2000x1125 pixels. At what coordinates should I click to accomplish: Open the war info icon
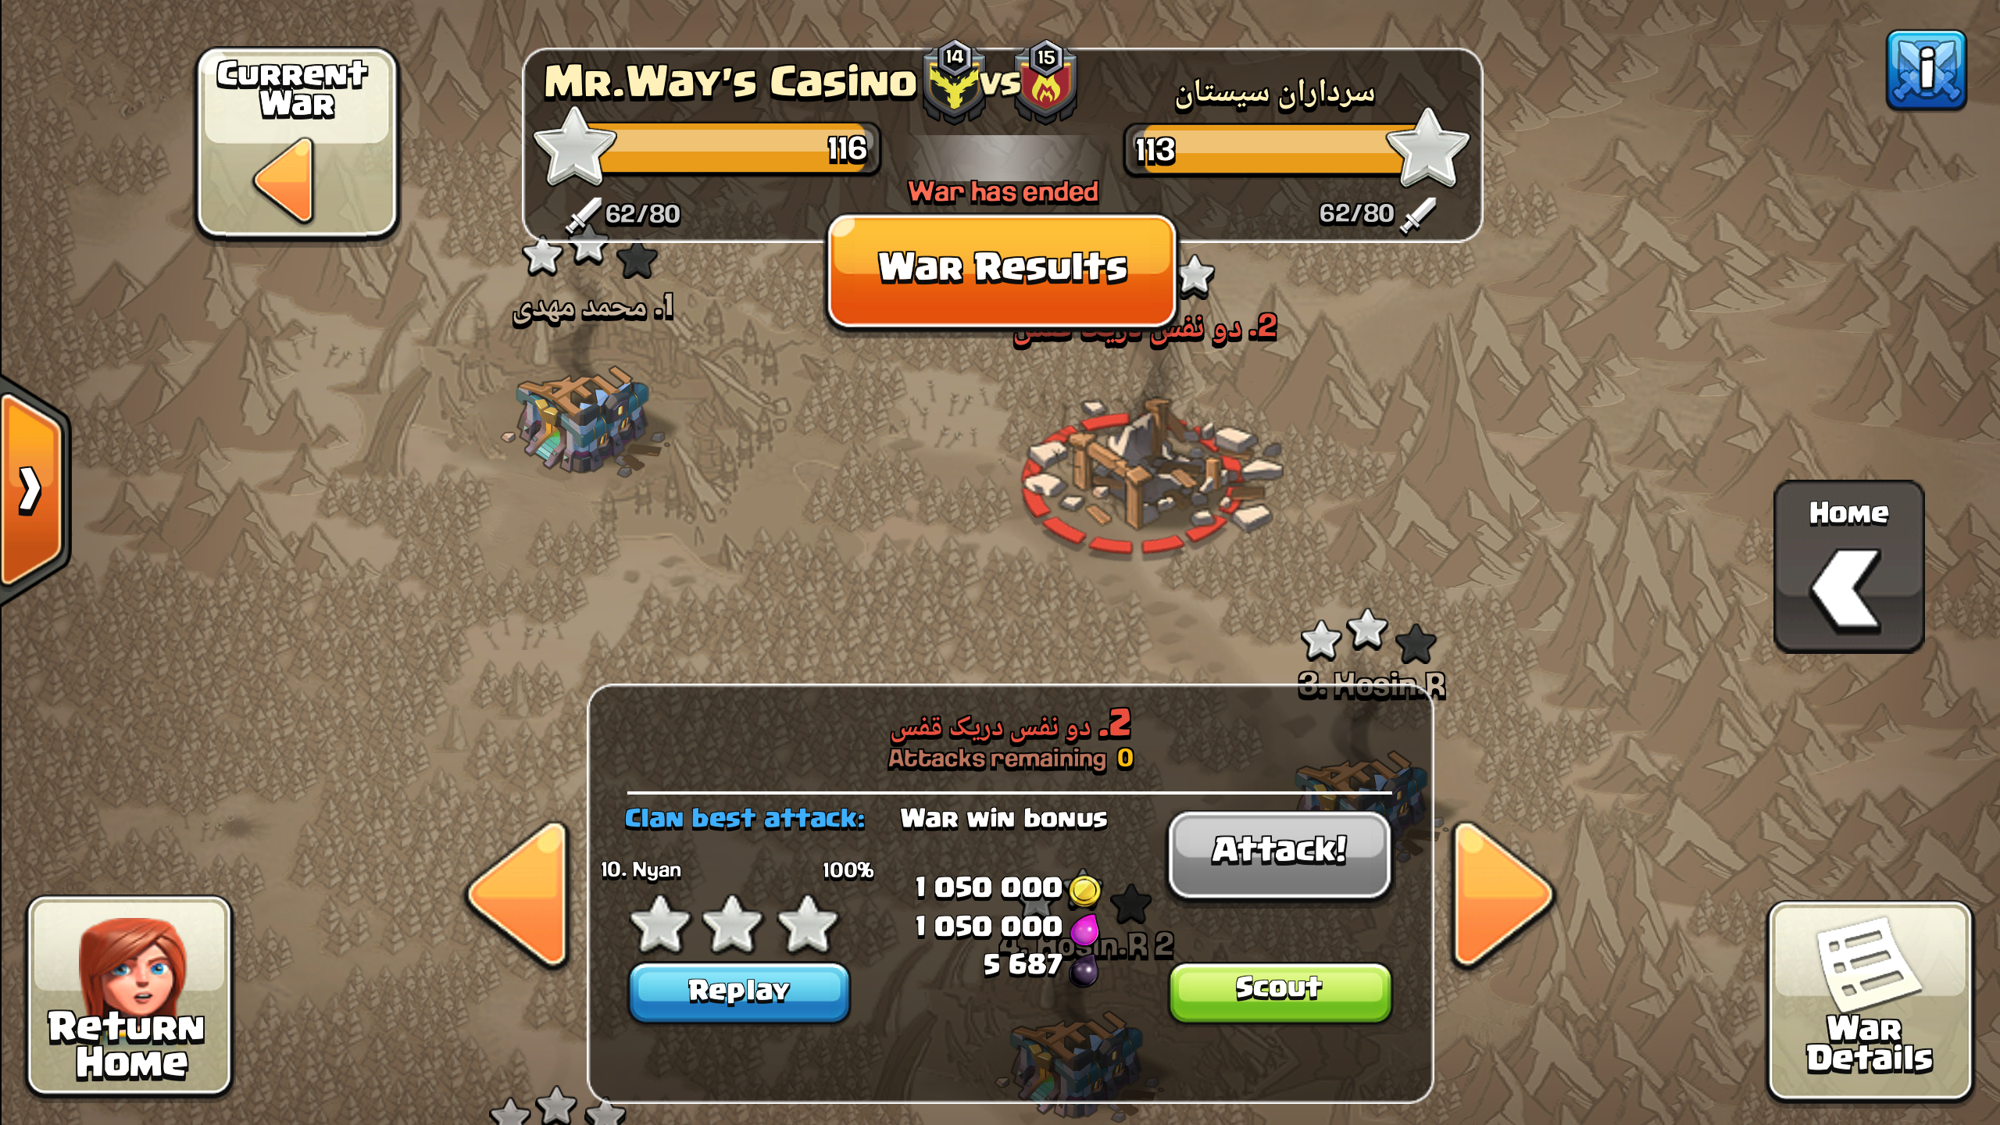pos(1926,70)
